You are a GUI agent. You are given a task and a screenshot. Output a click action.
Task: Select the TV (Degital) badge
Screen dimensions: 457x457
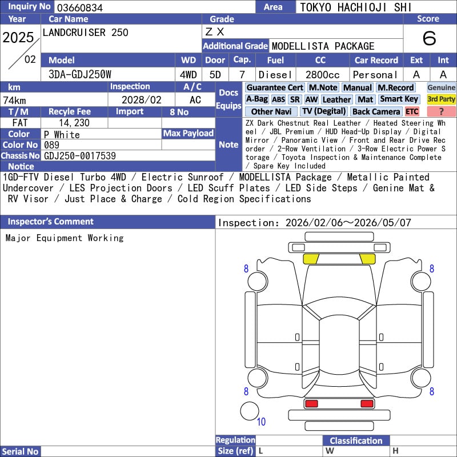pos(324,111)
